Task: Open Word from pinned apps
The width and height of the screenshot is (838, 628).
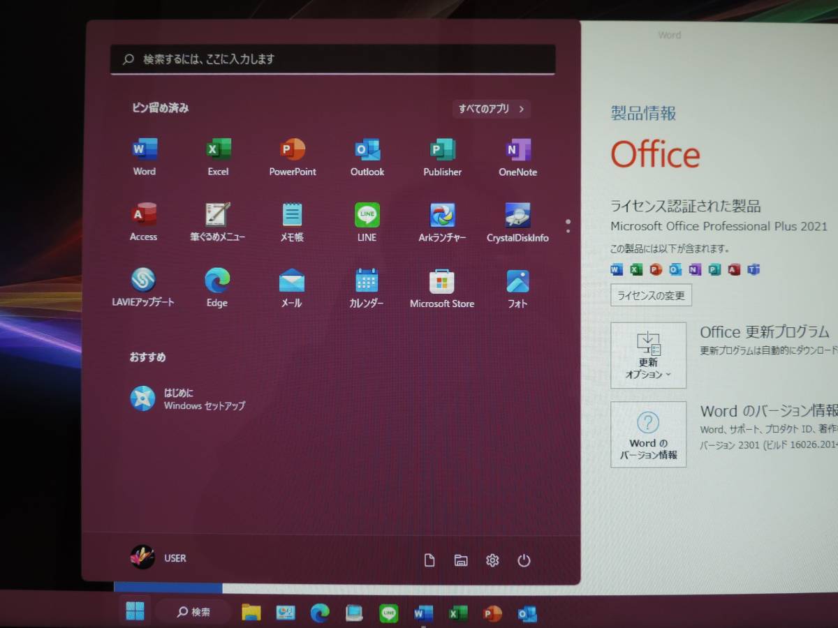Action: coord(145,157)
